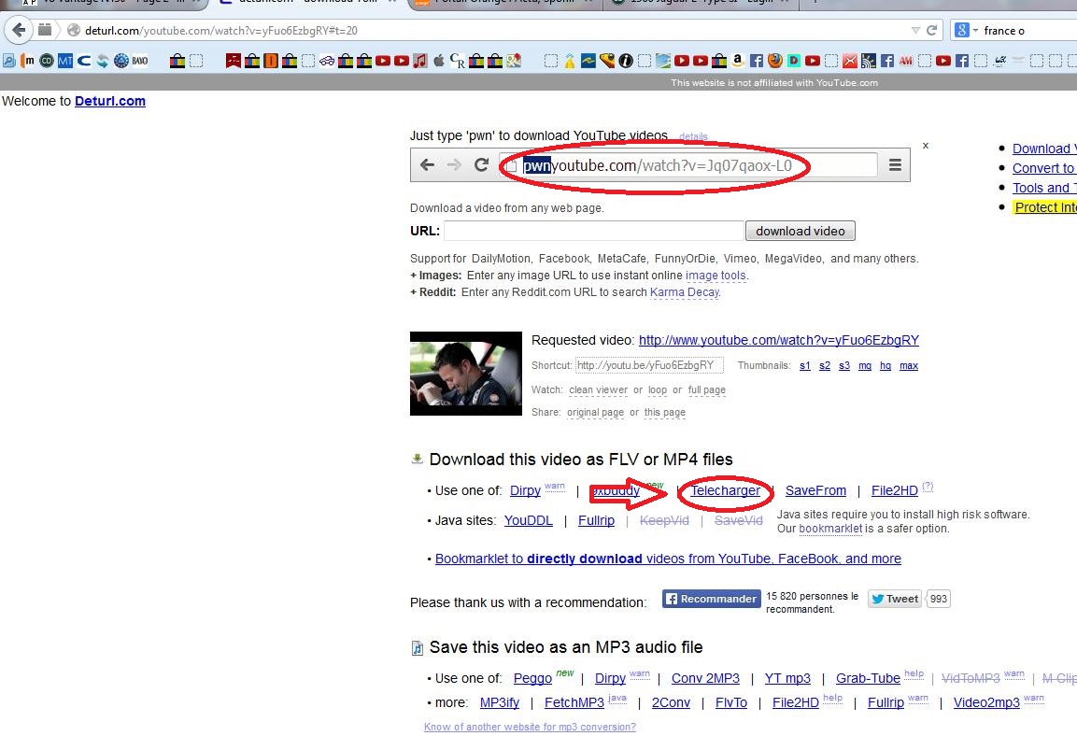Screen dimensions: 1077x736
Task: Open the Fullrip Java site link
Action: 596,520
